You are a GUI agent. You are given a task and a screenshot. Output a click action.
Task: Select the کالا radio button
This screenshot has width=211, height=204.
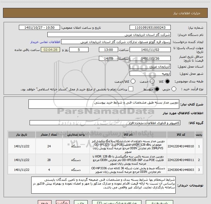[167, 81]
